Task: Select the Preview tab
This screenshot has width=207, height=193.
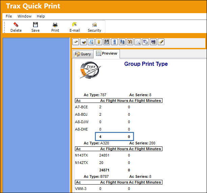Action: [x=106, y=53]
